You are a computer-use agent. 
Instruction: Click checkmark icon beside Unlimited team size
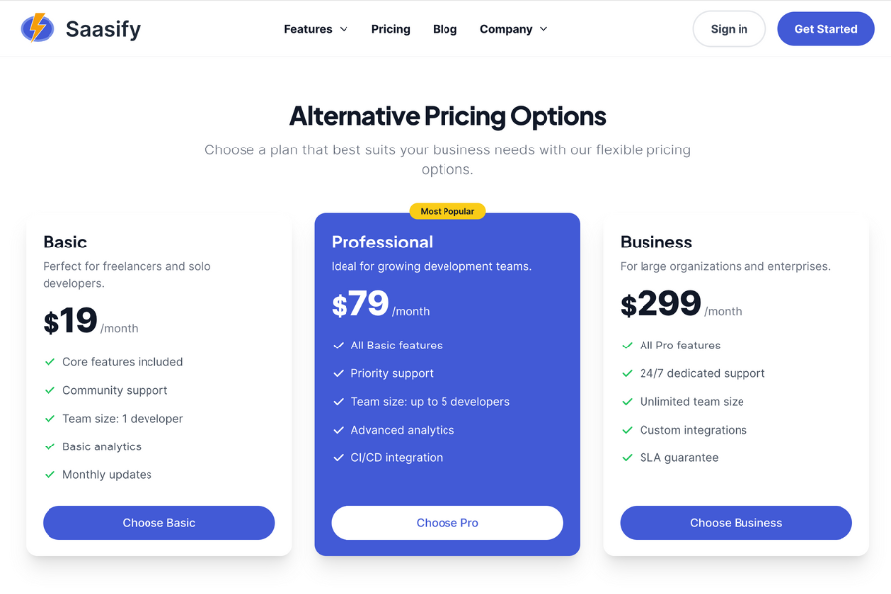pos(627,402)
